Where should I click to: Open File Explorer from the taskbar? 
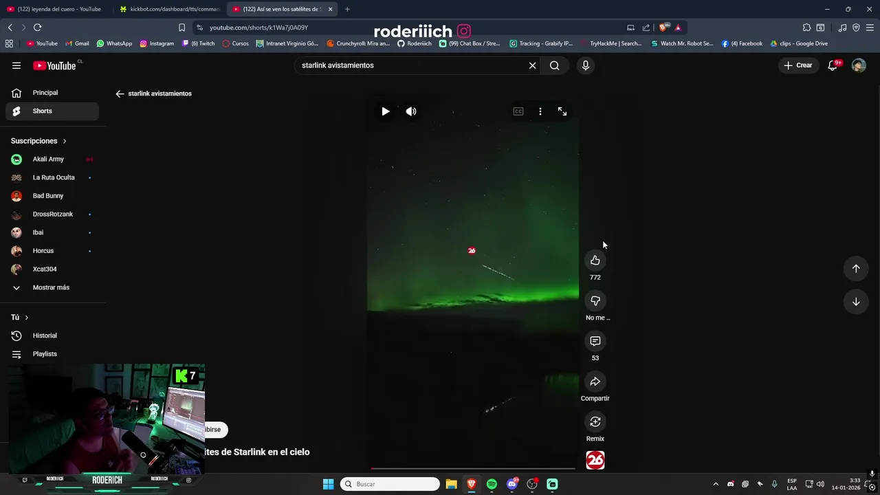coord(451,484)
